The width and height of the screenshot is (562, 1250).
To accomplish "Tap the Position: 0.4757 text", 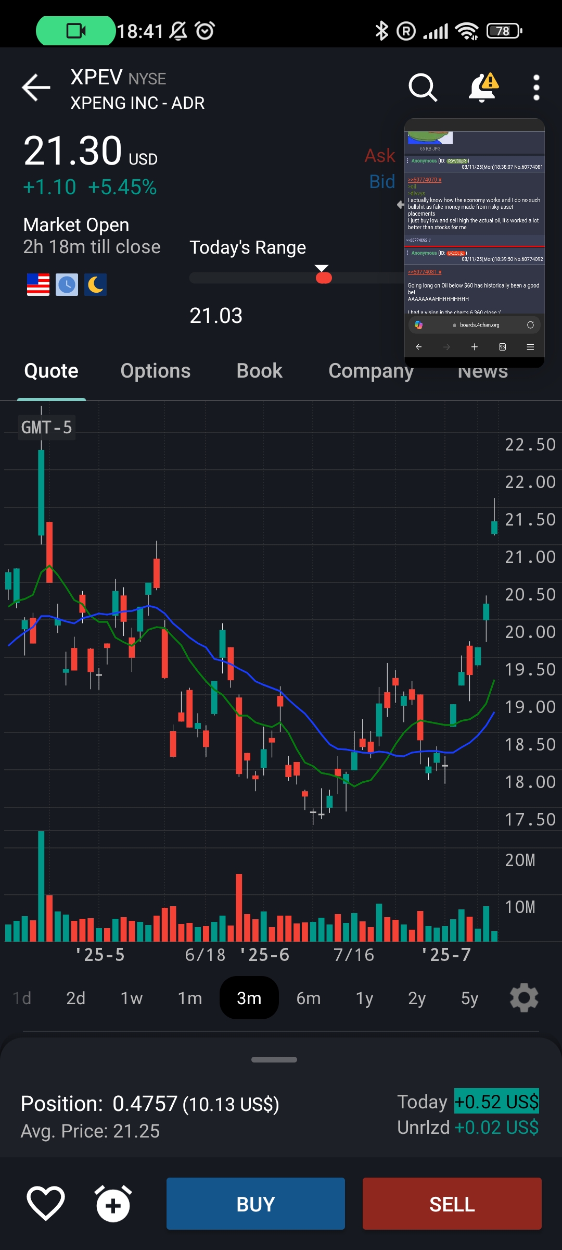I will pyautogui.click(x=150, y=1104).
